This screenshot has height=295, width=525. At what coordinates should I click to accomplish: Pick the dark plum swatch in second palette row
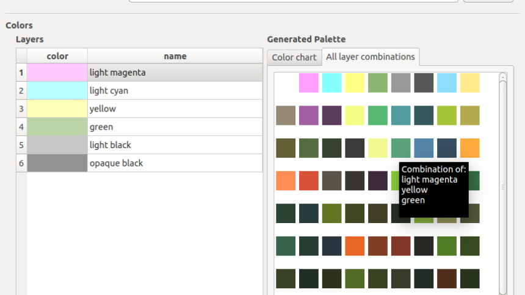point(332,115)
